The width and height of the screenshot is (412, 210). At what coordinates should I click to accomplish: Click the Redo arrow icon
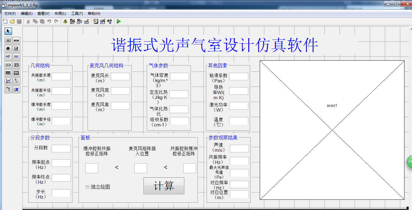pyautogui.click(x=56, y=21)
